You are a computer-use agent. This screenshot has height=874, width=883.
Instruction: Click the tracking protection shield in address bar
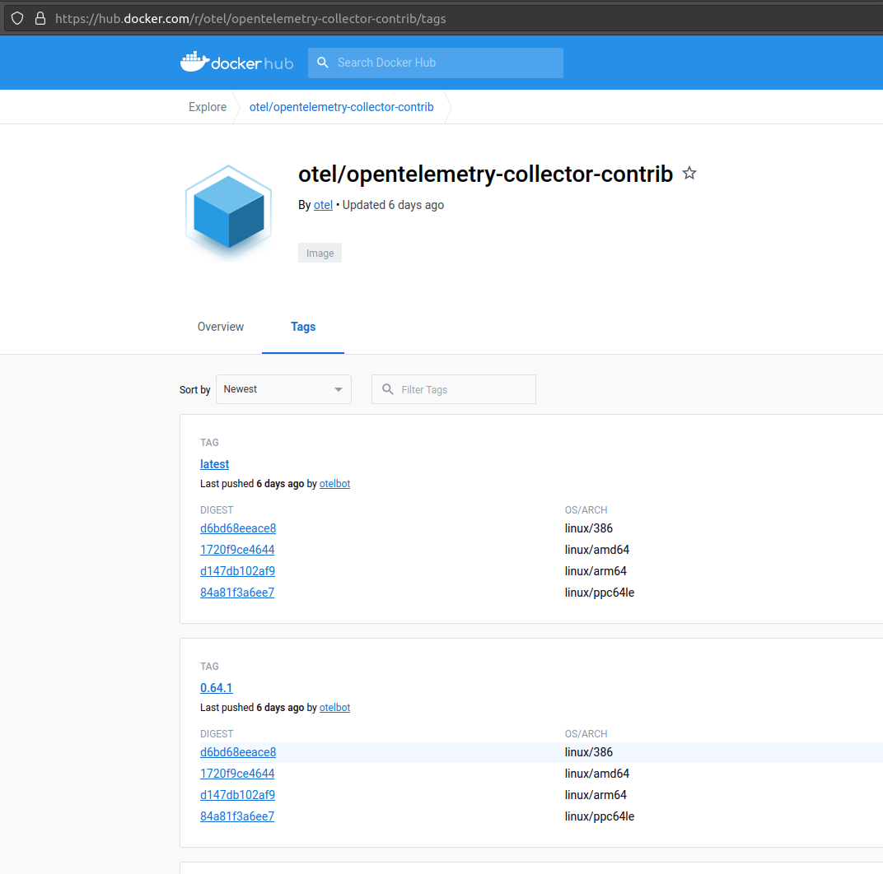(17, 17)
